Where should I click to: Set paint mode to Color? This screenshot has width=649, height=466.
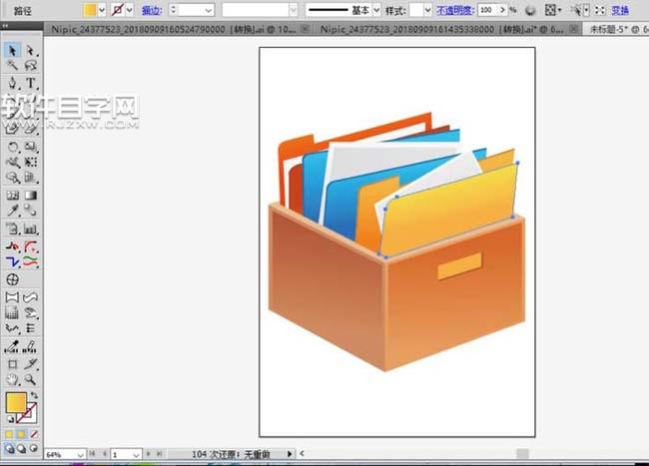pos(9,435)
